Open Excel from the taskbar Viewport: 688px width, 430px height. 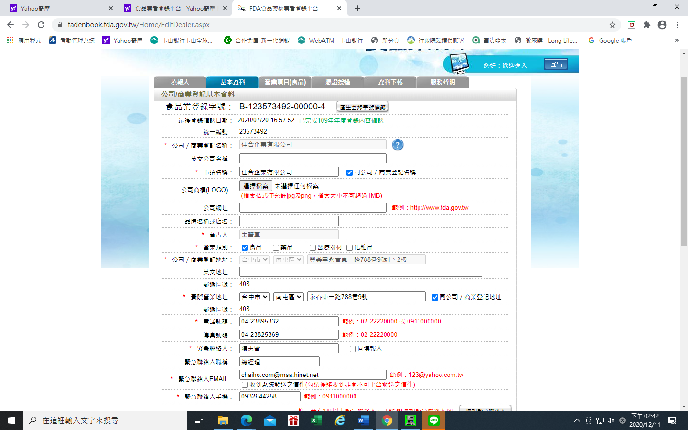316,420
